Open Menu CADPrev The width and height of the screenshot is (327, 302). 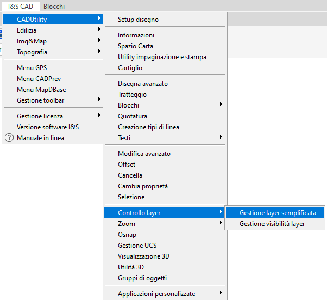click(x=53, y=79)
